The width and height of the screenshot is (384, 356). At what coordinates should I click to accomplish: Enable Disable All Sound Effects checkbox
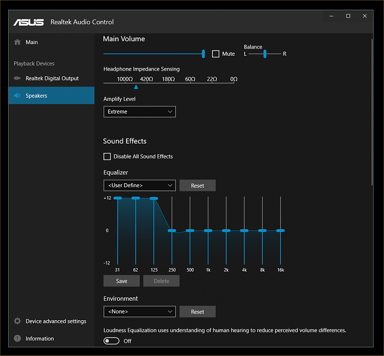coord(107,157)
